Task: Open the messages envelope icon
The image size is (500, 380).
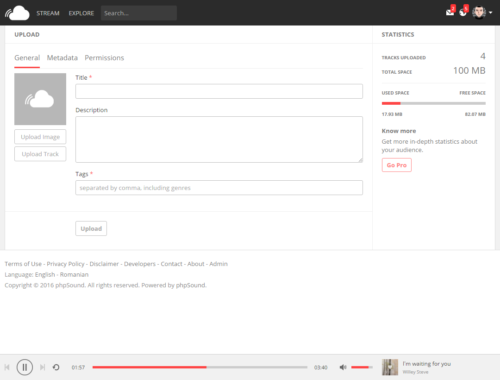Action: click(x=450, y=13)
